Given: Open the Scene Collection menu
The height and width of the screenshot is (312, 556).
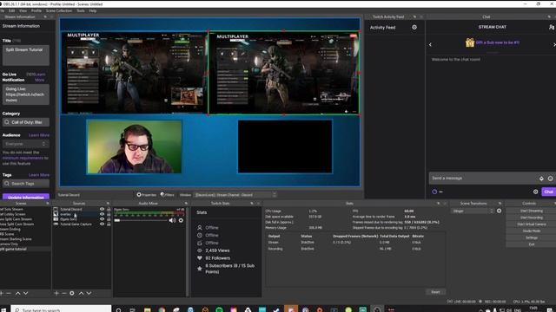Looking at the screenshot, I should click(59, 11).
